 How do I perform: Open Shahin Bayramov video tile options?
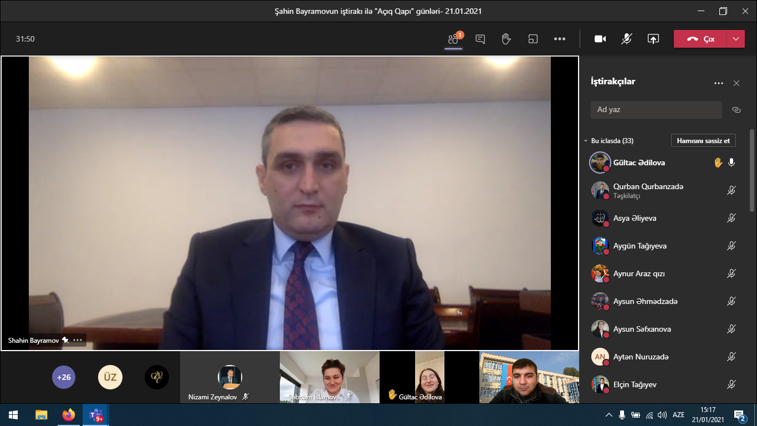[78, 340]
